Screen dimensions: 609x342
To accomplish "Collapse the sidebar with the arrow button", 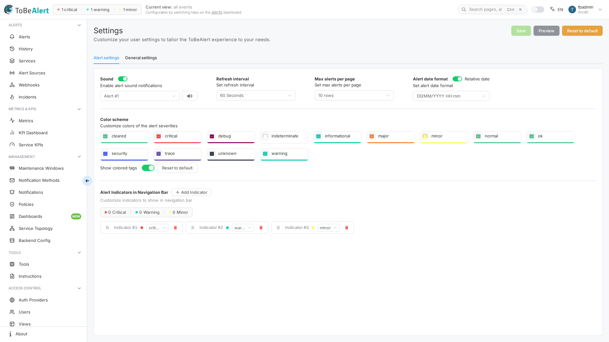I will (x=87, y=181).
